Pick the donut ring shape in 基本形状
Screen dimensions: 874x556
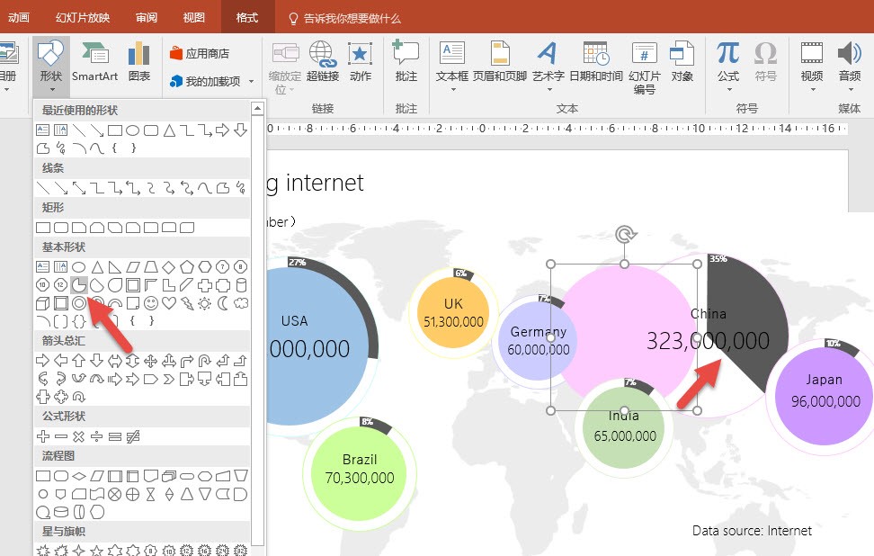[x=79, y=303]
